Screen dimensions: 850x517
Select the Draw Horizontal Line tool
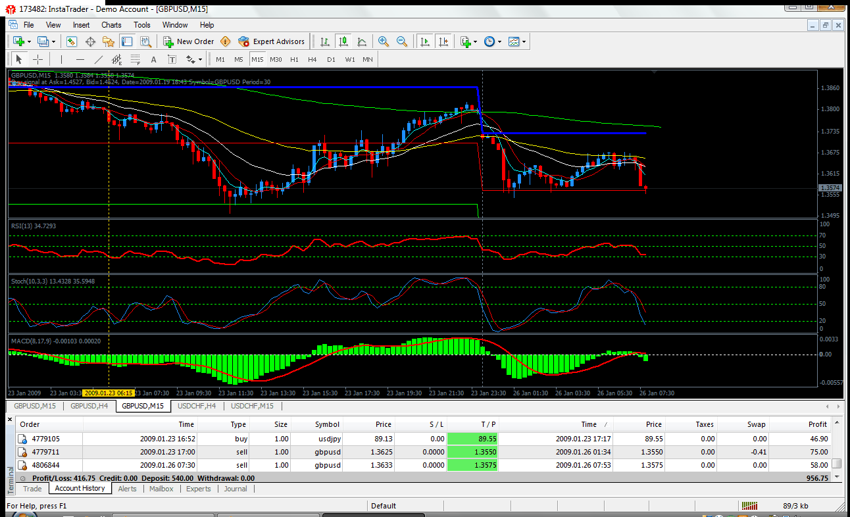point(80,59)
